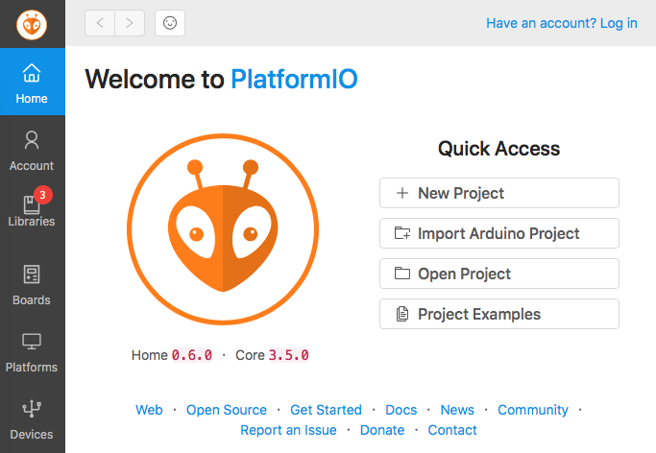The height and width of the screenshot is (453, 656).
Task: Open the News link
Action: (457, 410)
